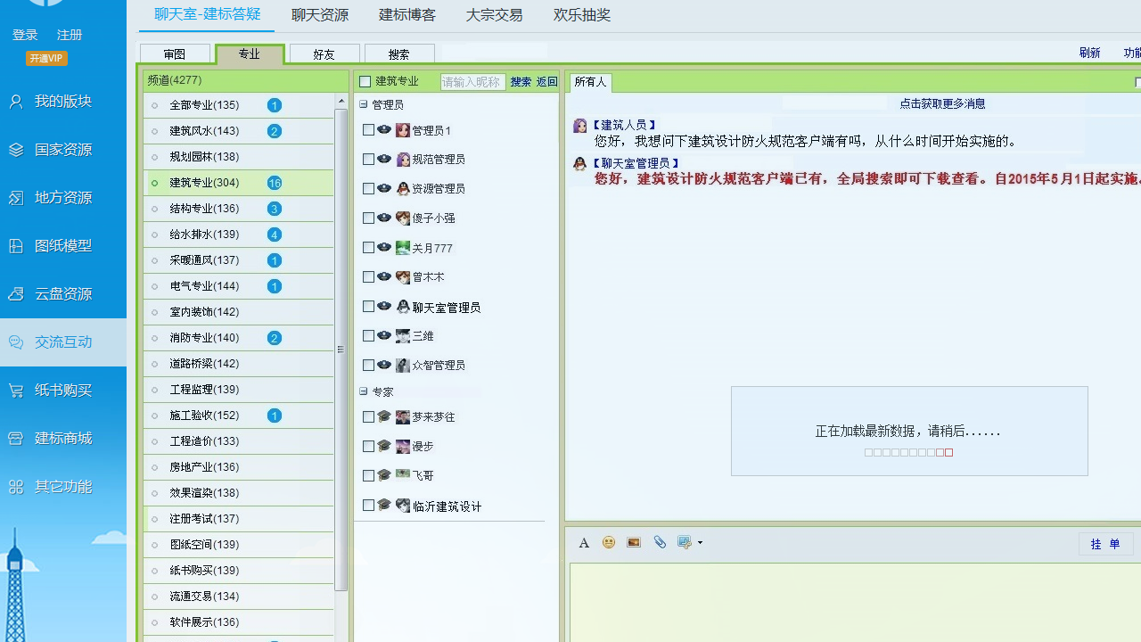Insert an image using the picture icon
Image resolution: width=1141 pixels, height=642 pixels.
tap(633, 542)
